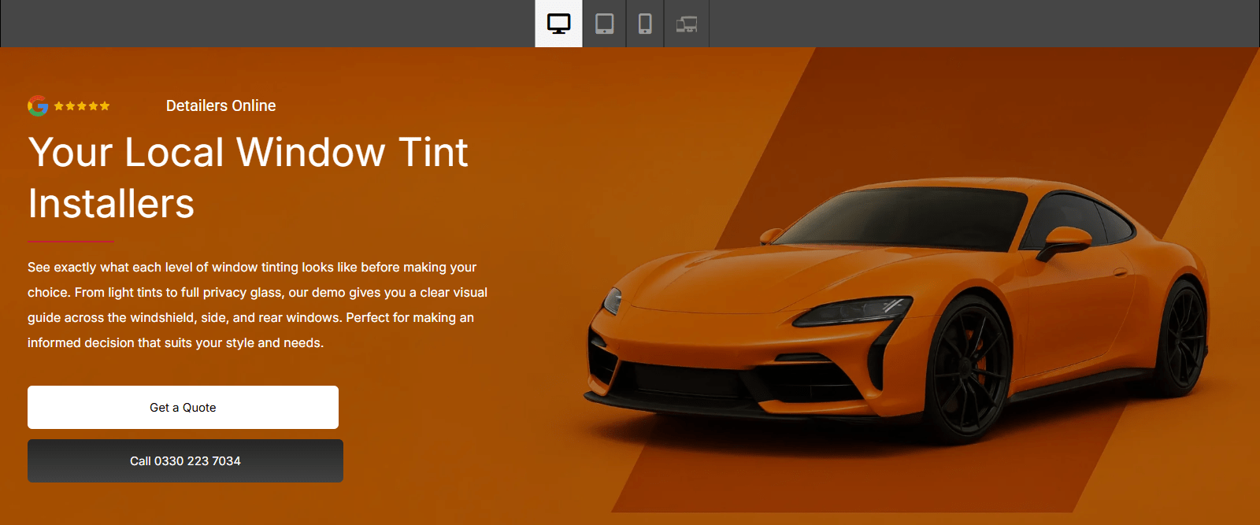This screenshot has height=525, width=1260.
Task: Open the multi-device responsive preview
Action: 687,24
